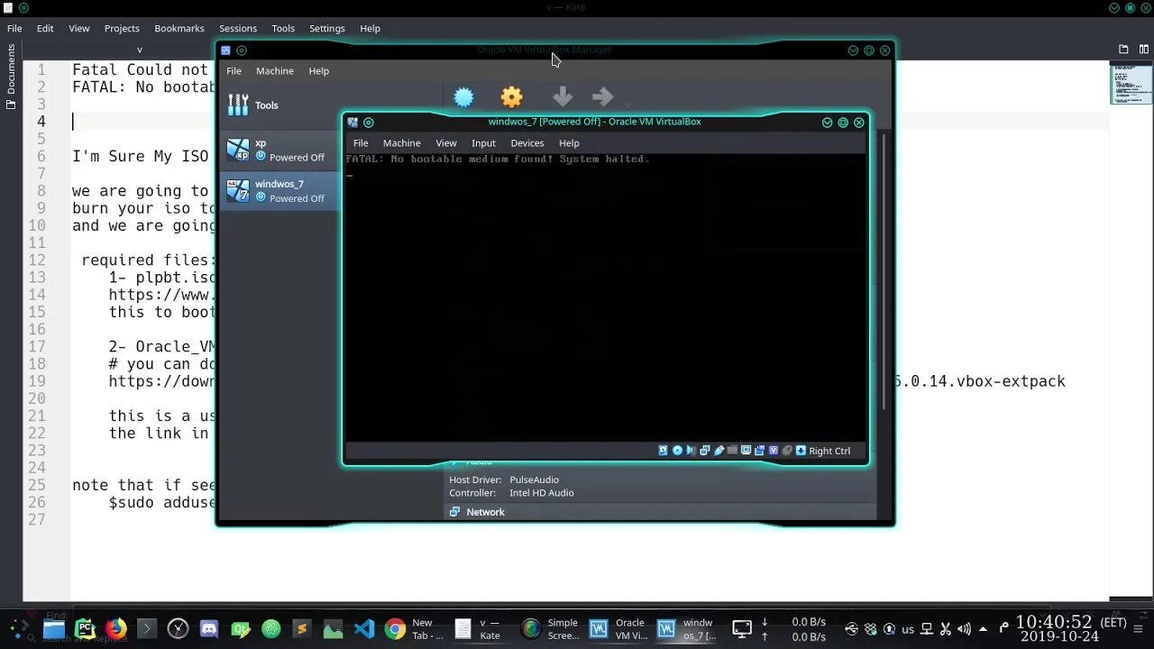Open File menu in VirtualBox Manager

(234, 70)
